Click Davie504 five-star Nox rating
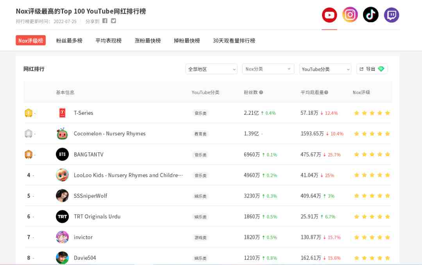422x265 pixels. pyautogui.click(x=372, y=258)
